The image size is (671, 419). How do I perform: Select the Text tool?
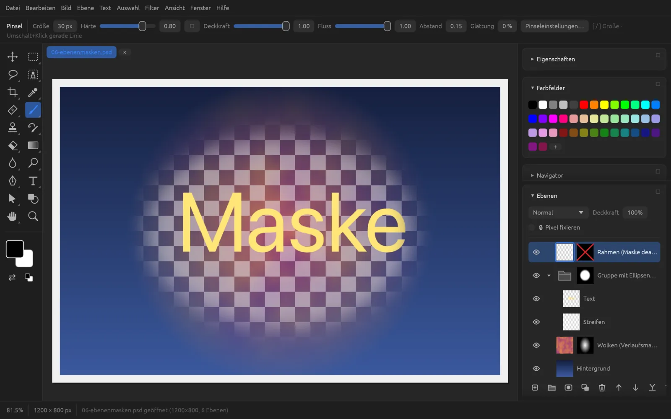pyautogui.click(x=33, y=181)
